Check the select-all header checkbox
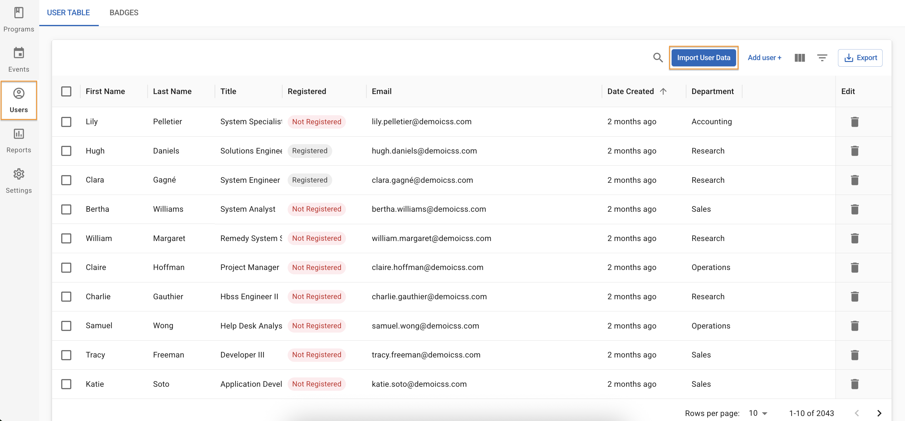Viewport: 905px width, 421px height. (66, 91)
